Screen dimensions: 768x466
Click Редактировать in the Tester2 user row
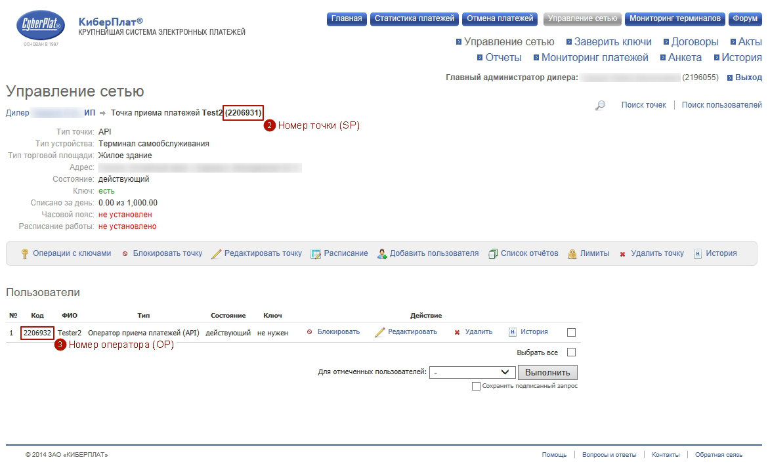(412, 332)
